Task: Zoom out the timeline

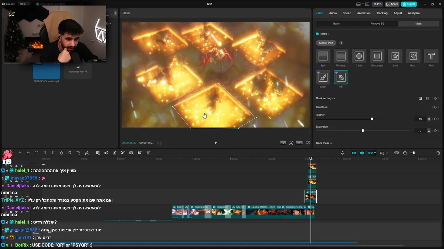Action: [405, 153]
